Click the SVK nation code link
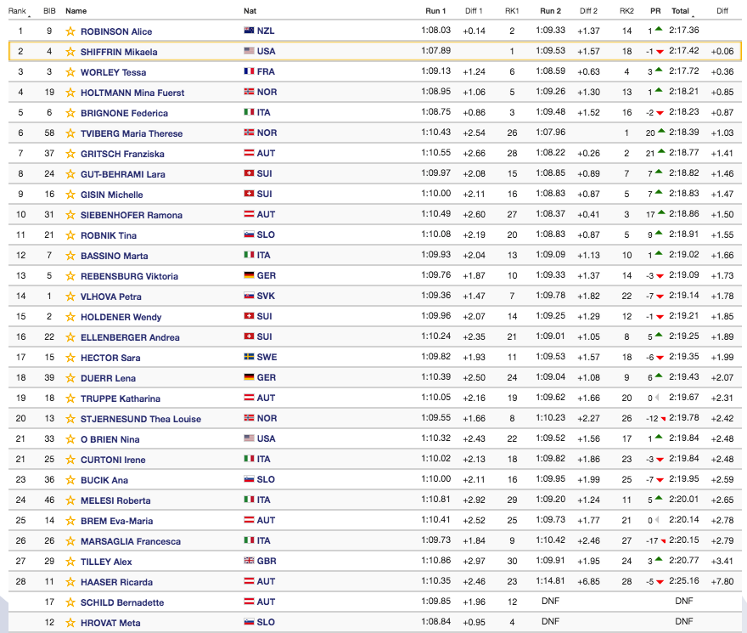The width and height of the screenshot is (747, 633). click(x=266, y=296)
